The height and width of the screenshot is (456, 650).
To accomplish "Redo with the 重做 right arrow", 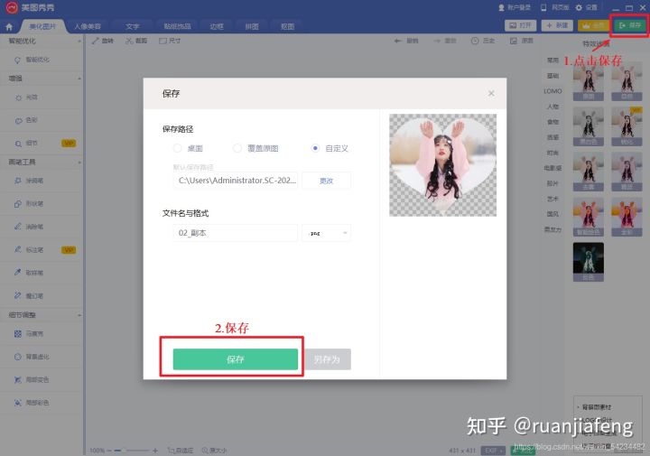I will 445,41.
